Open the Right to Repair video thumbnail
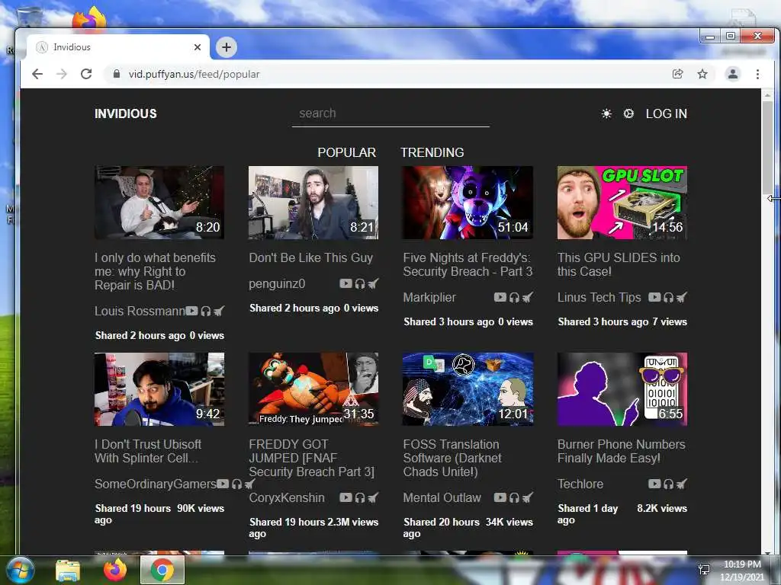 coord(159,203)
